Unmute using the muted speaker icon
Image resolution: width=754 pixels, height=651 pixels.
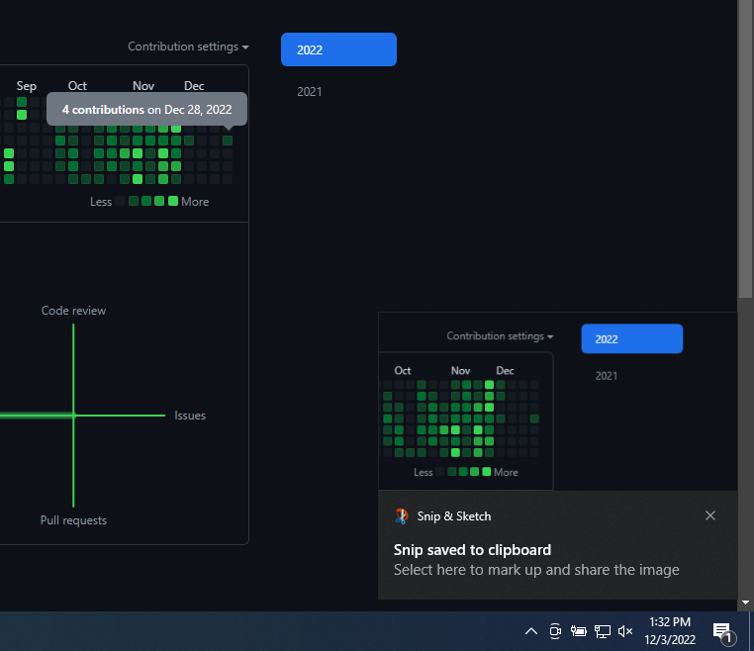[x=625, y=631]
